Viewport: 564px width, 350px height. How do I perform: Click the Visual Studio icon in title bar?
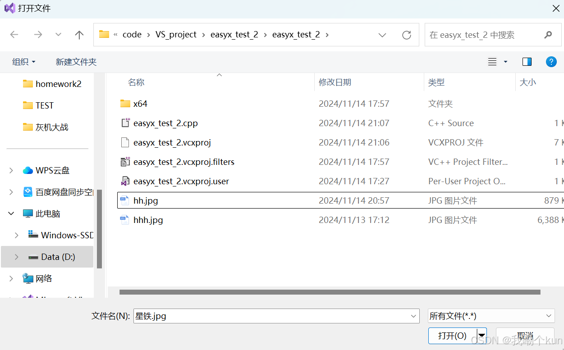9,8
